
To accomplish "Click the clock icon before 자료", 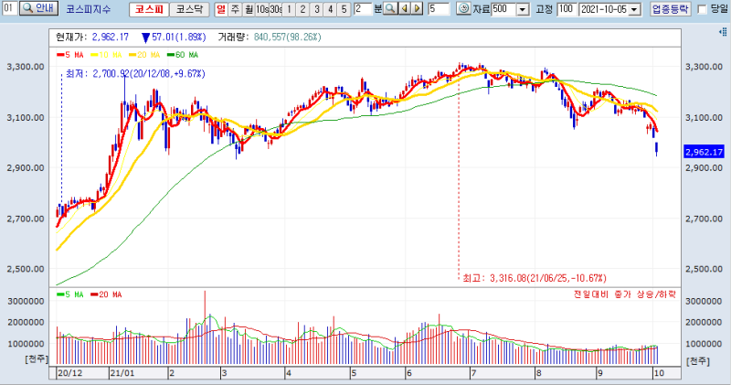I will 463,9.
